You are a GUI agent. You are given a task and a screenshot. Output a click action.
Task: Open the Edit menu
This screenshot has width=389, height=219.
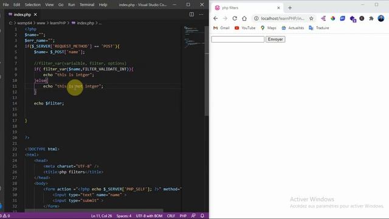pos(16,4)
